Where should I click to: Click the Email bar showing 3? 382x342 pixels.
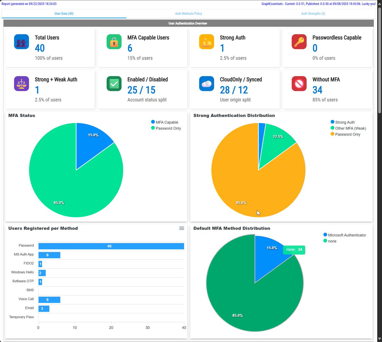pyautogui.click(x=44, y=309)
